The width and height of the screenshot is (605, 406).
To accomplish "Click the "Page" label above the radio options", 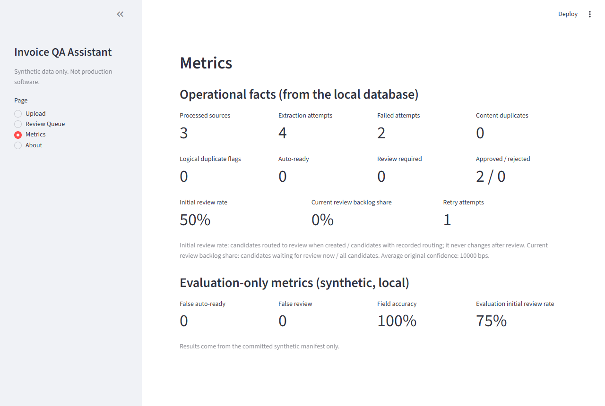I will click(x=21, y=101).
